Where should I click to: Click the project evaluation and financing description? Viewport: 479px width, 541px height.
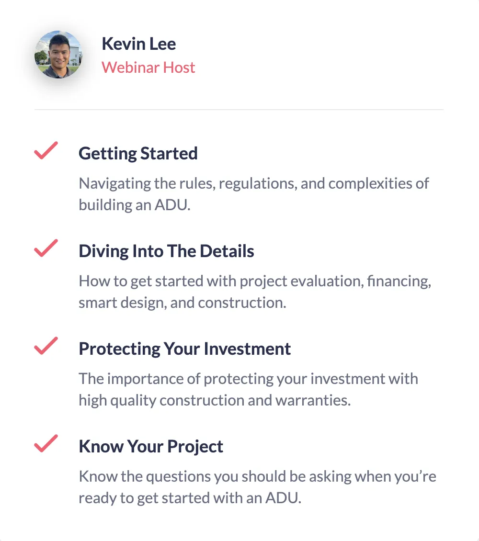255,292
